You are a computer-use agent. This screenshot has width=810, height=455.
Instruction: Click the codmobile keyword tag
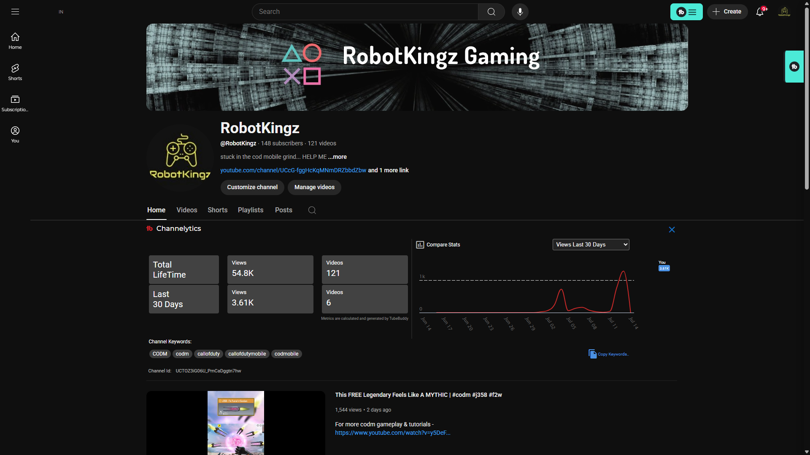pyautogui.click(x=286, y=354)
